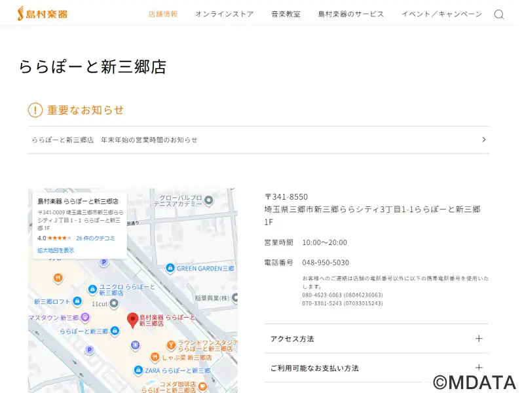Select the GREEN GARDEN三郷 map marker
The width and height of the screenshot is (524, 393).
pos(170,268)
